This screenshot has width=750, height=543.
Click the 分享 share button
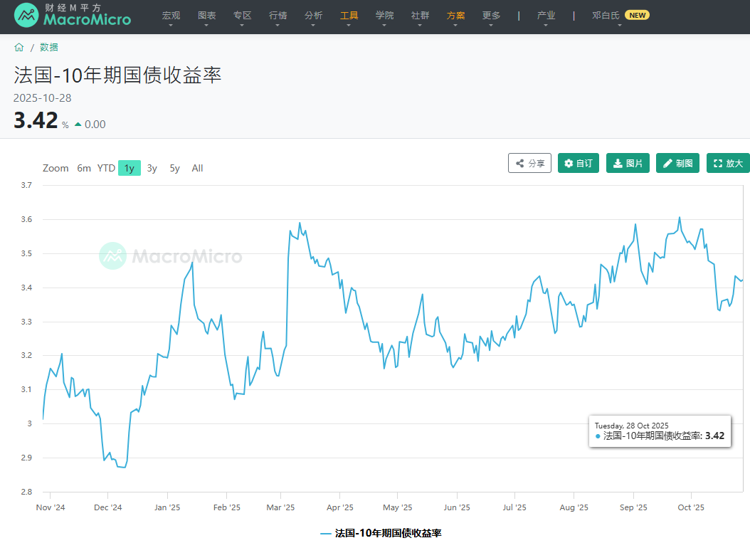530,163
